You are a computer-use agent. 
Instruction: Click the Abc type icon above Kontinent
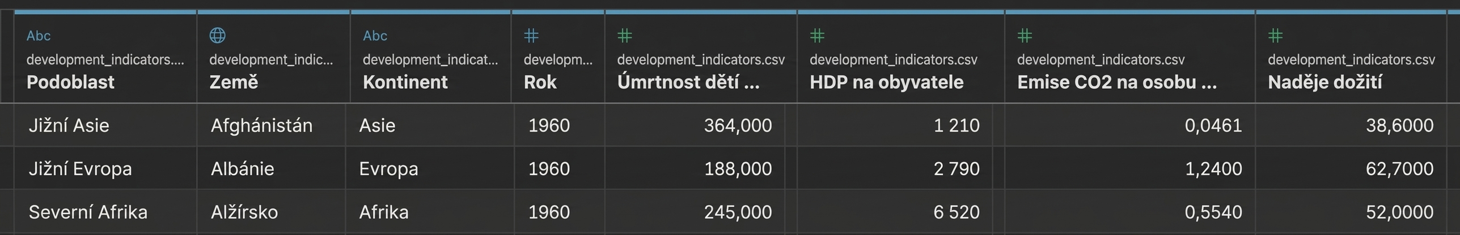coord(375,36)
